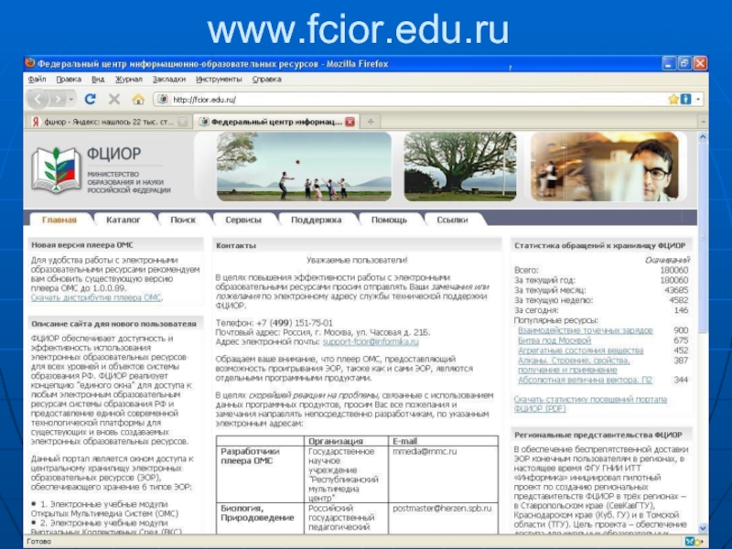Download Скачать статистику посещений портала PDF link

click(x=590, y=404)
